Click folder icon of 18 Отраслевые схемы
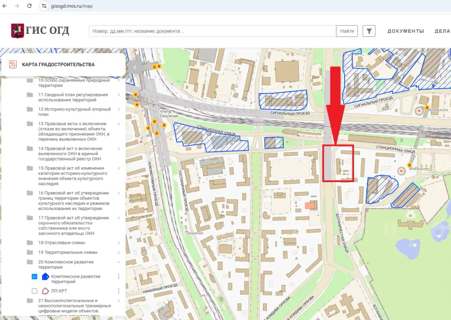451x320 pixels. [30, 242]
